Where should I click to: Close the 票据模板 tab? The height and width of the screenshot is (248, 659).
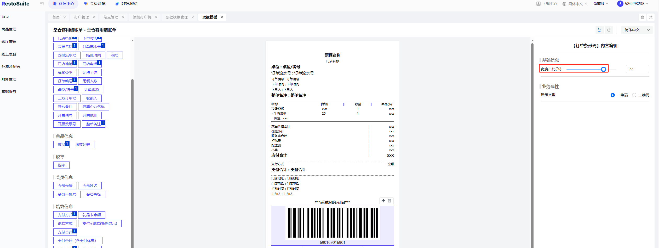point(222,17)
